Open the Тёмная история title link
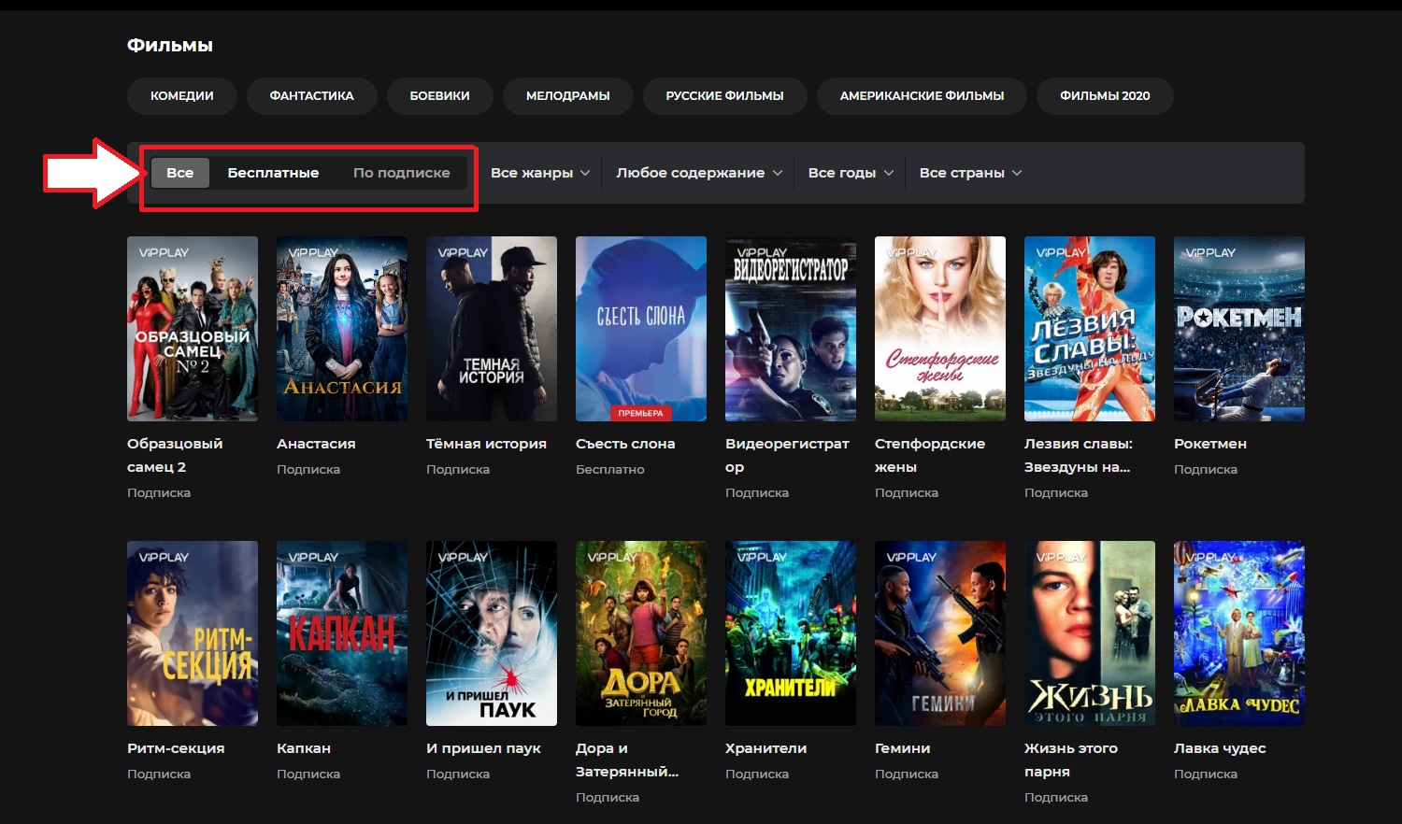 486,444
